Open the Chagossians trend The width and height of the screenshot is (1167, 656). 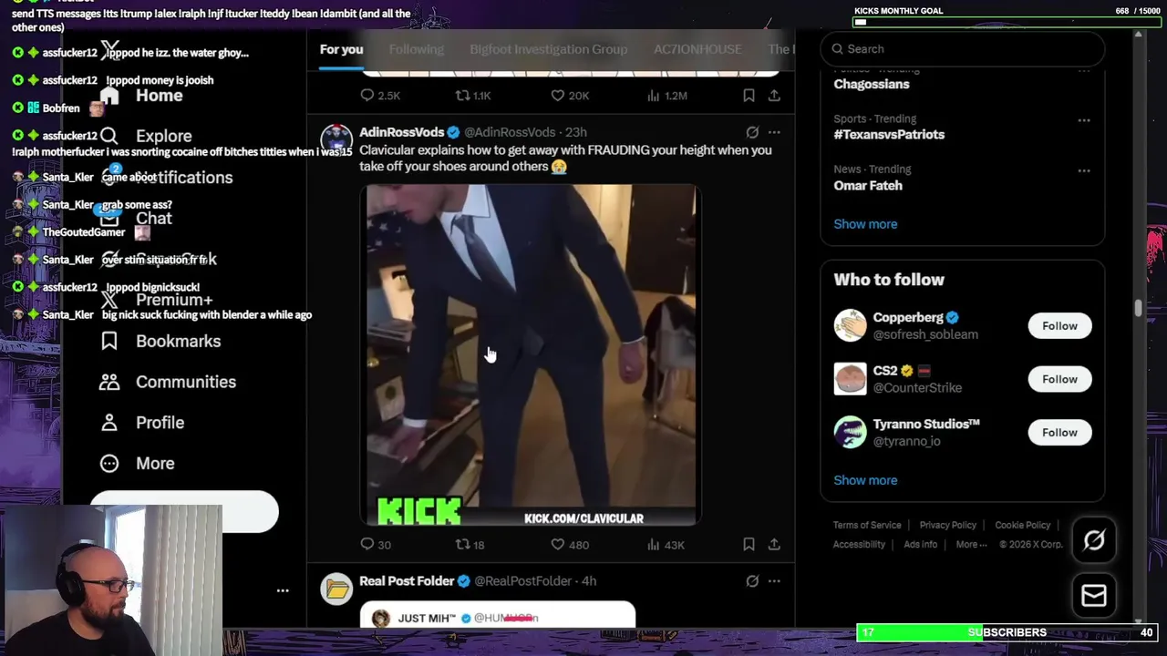click(871, 84)
